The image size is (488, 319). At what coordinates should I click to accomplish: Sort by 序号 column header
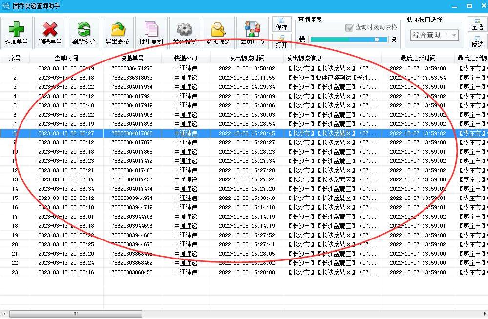click(15, 58)
